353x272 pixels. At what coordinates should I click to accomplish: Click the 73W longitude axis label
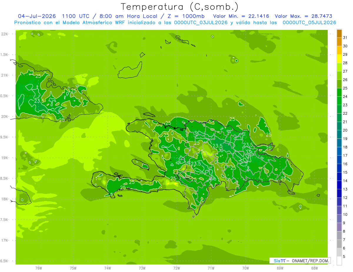(x=142, y=268)
